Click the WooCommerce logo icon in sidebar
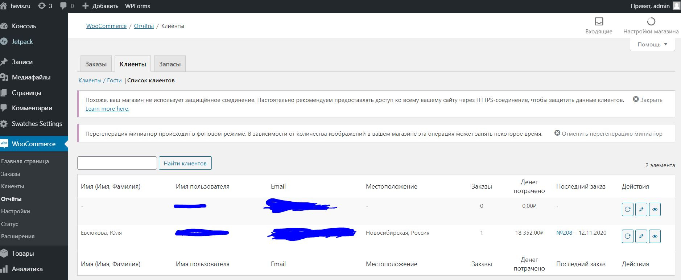 4,144
